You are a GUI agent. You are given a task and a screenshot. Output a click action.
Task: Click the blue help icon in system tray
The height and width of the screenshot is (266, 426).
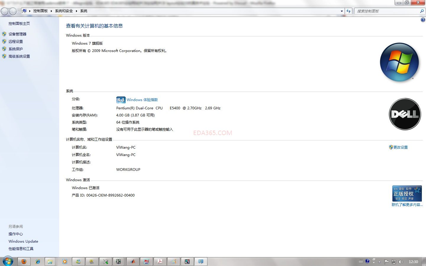point(367,261)
